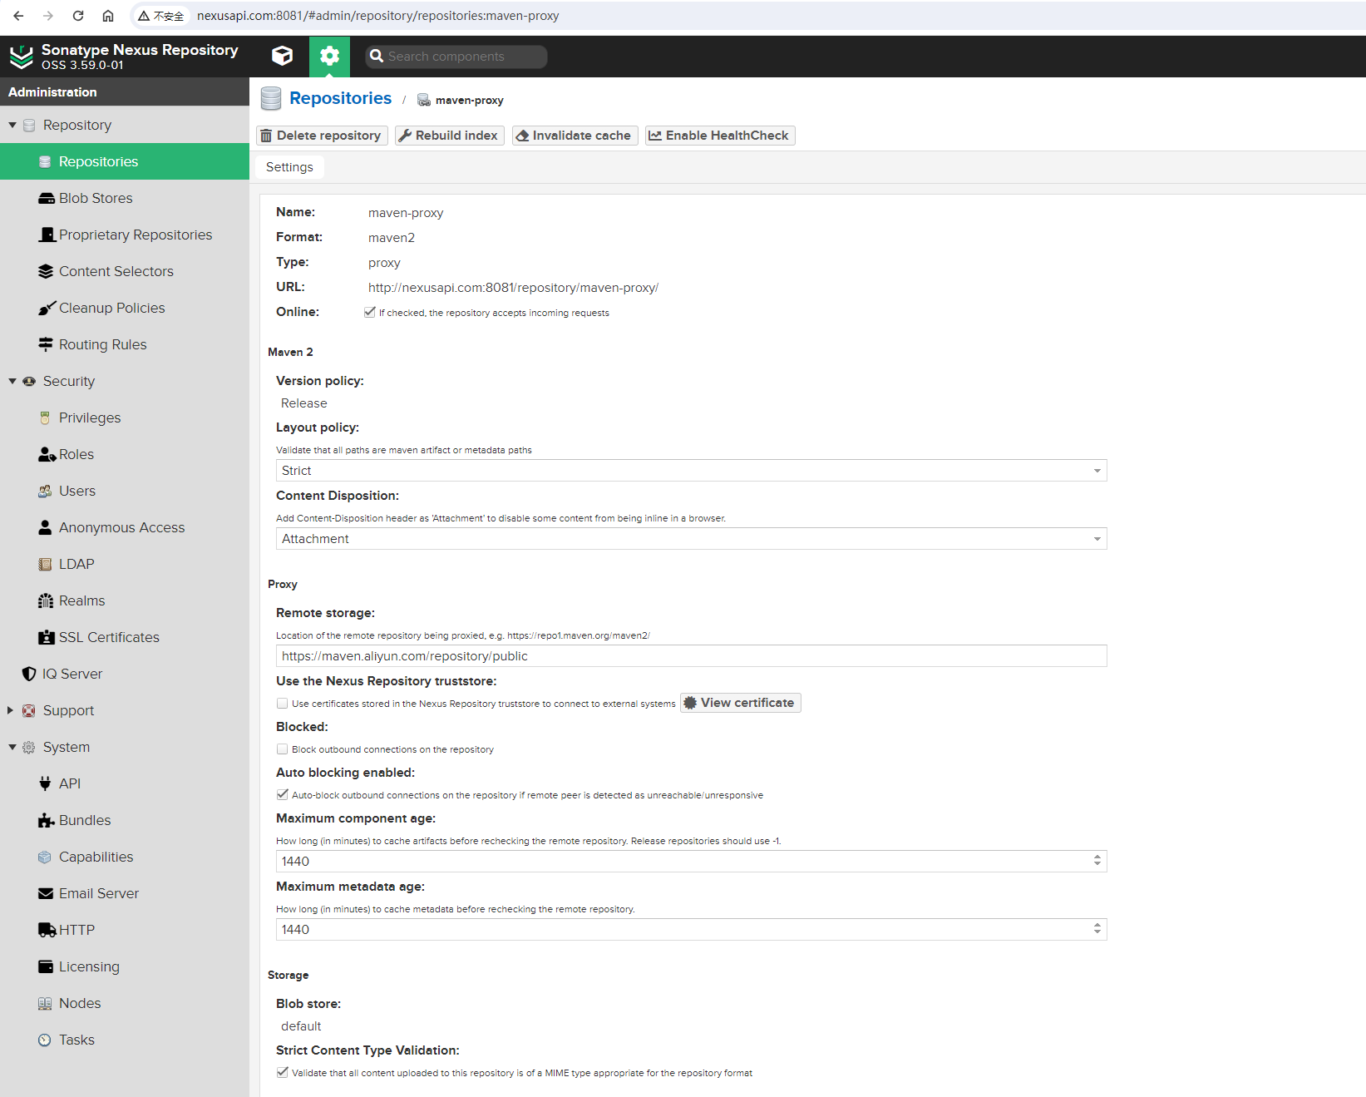Check the Blocked outbound connections checkbox
The width and height of the screenshot is (1366, 1097).
(283, 749)
